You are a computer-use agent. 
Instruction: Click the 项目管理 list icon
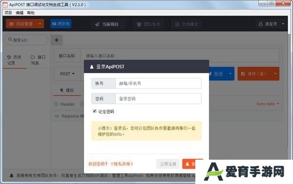[x=11, y=24]
